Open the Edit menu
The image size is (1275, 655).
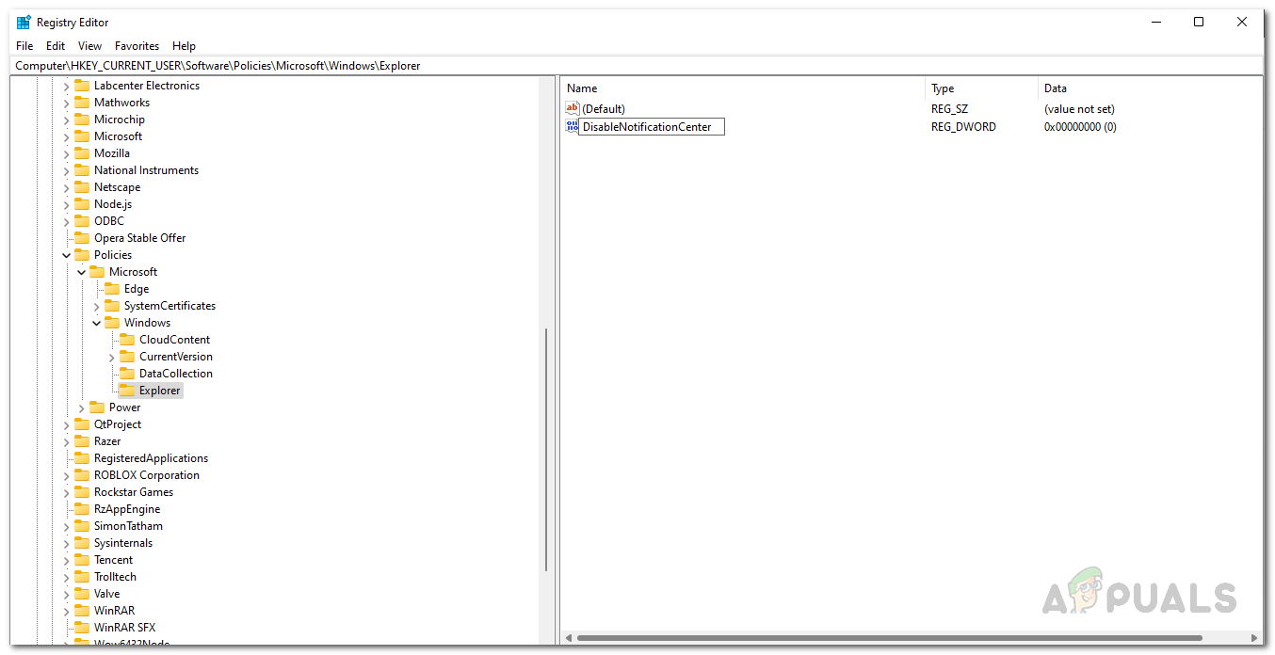pos(56,46)
